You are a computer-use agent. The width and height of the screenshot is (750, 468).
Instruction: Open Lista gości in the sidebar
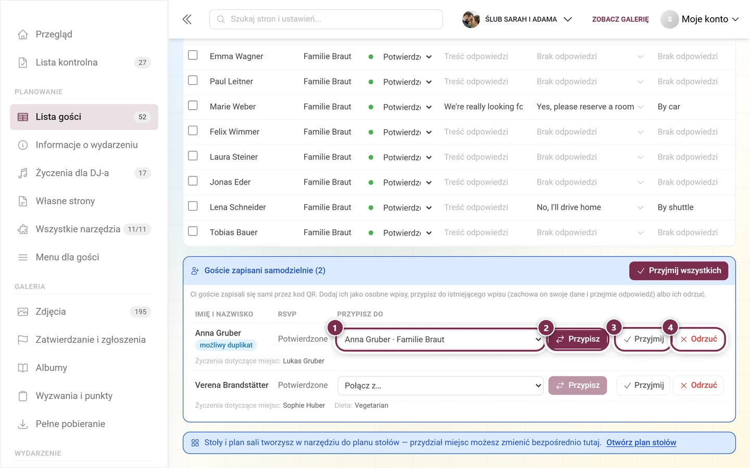click(84, 117)
